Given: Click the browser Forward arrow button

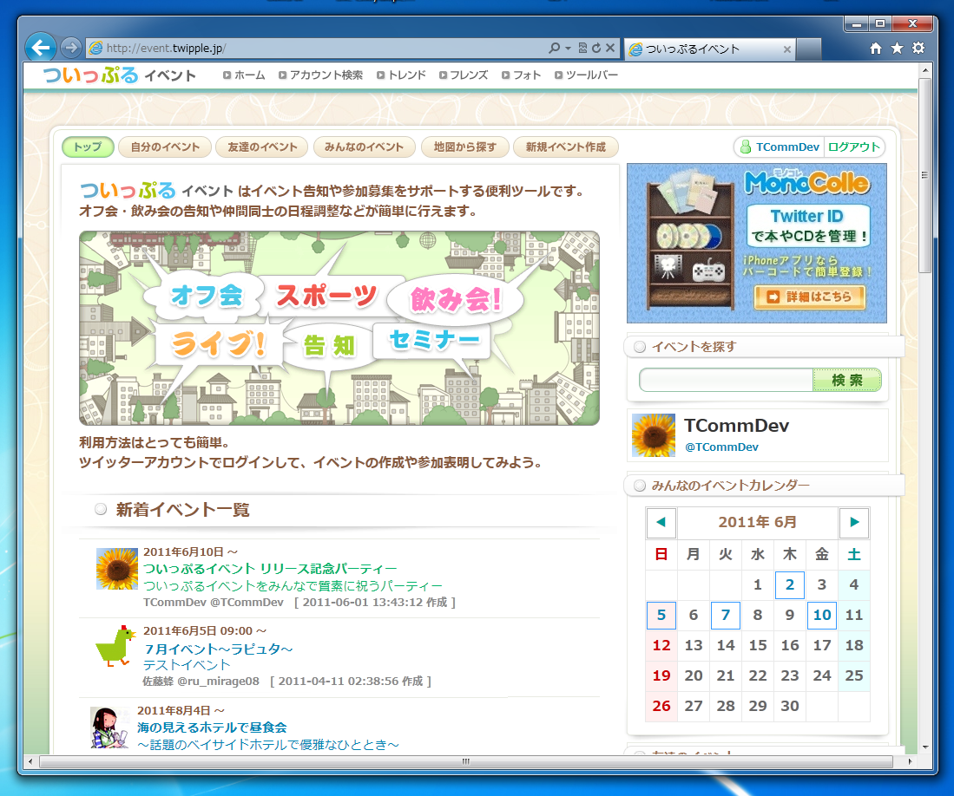Looking at the screenshot, I should [70, 48].
